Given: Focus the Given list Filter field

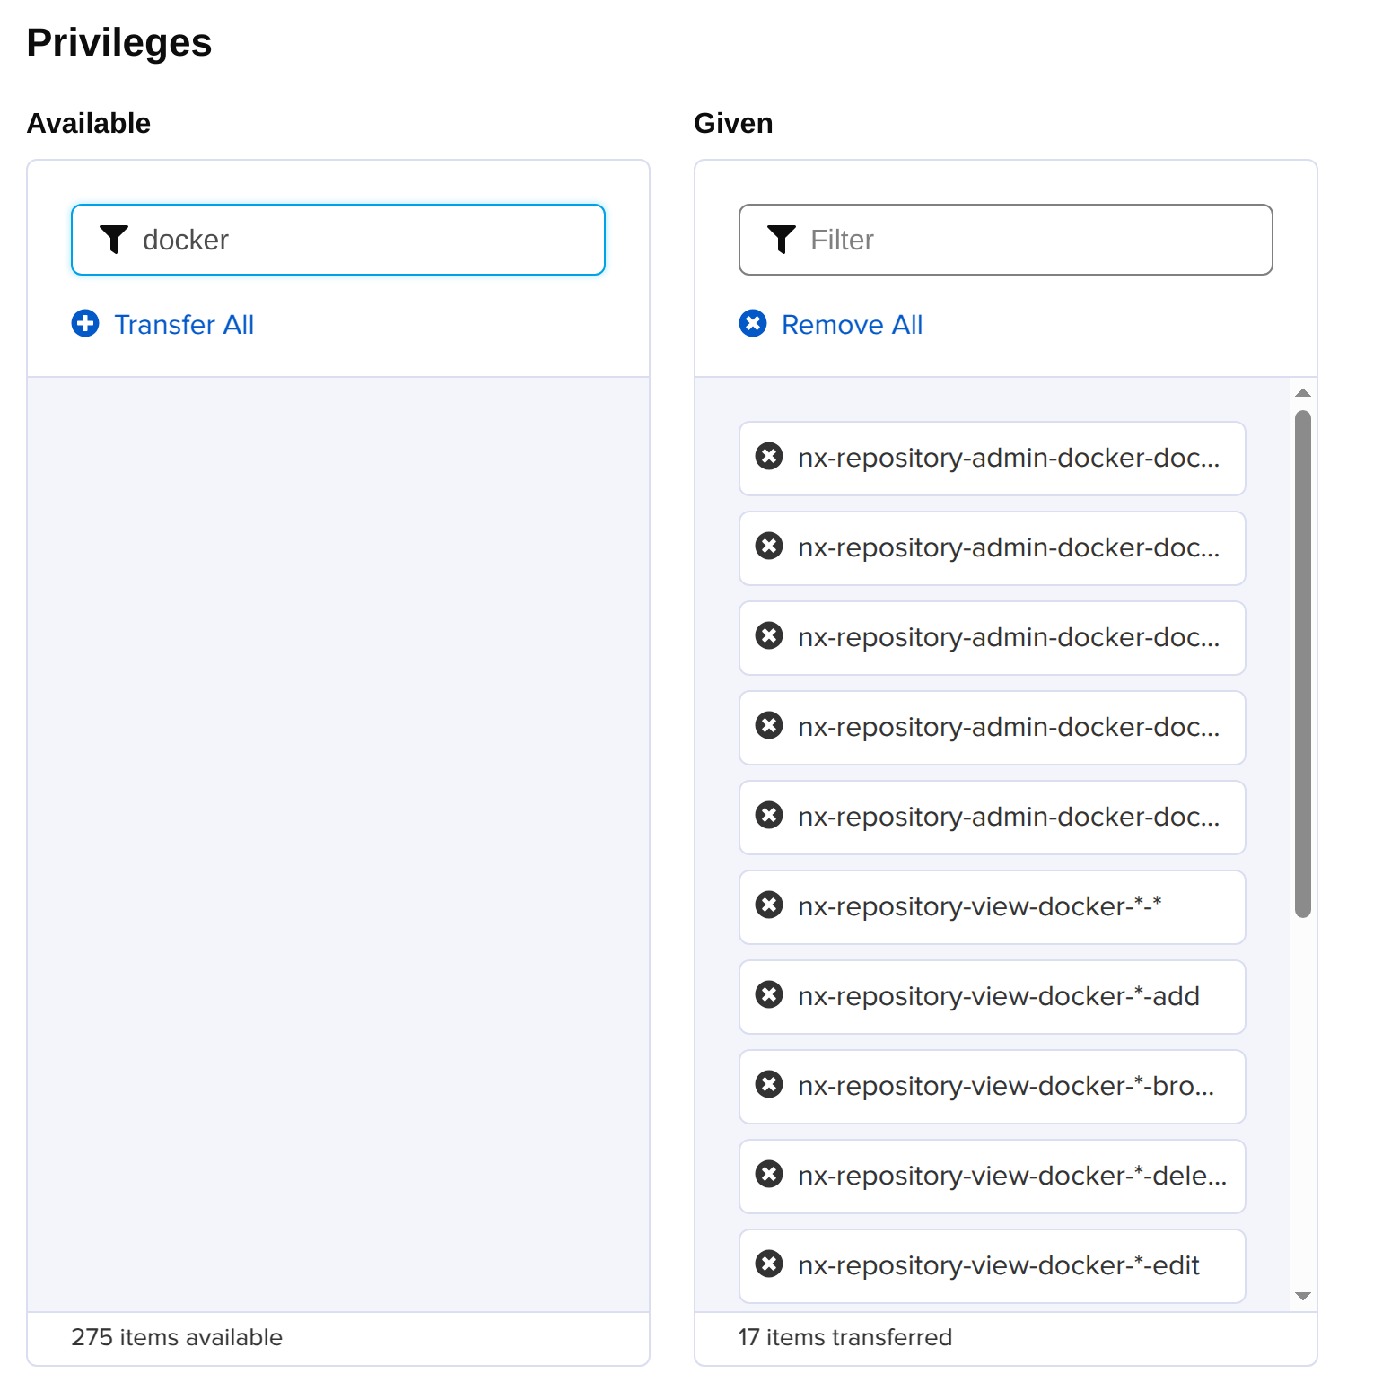Looking at the screenshot, I should [x=1006, y=240].
